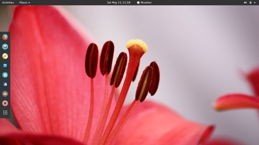This screenshot has width=259, height=145.
Task: Open the dark blue square dock icon
Action: [5, 66]
